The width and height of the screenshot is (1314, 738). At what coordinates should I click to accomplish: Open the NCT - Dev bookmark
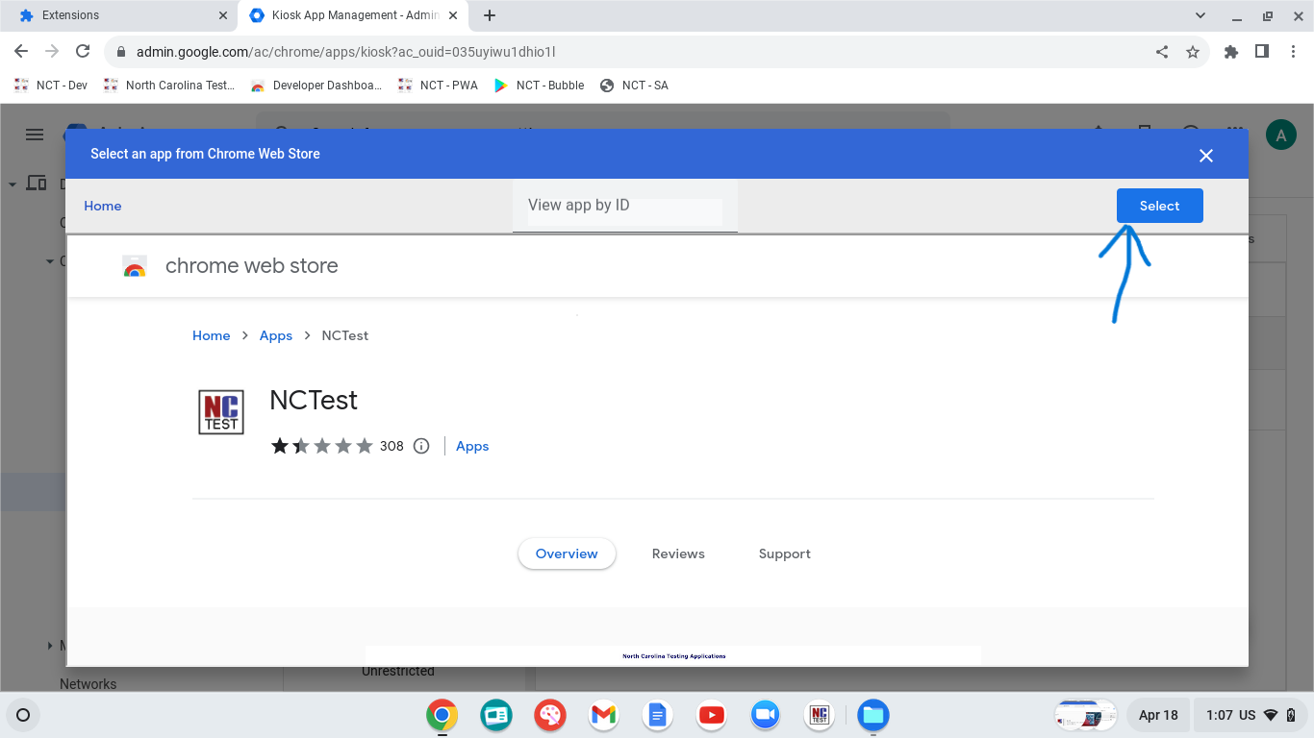click(51, 86)
